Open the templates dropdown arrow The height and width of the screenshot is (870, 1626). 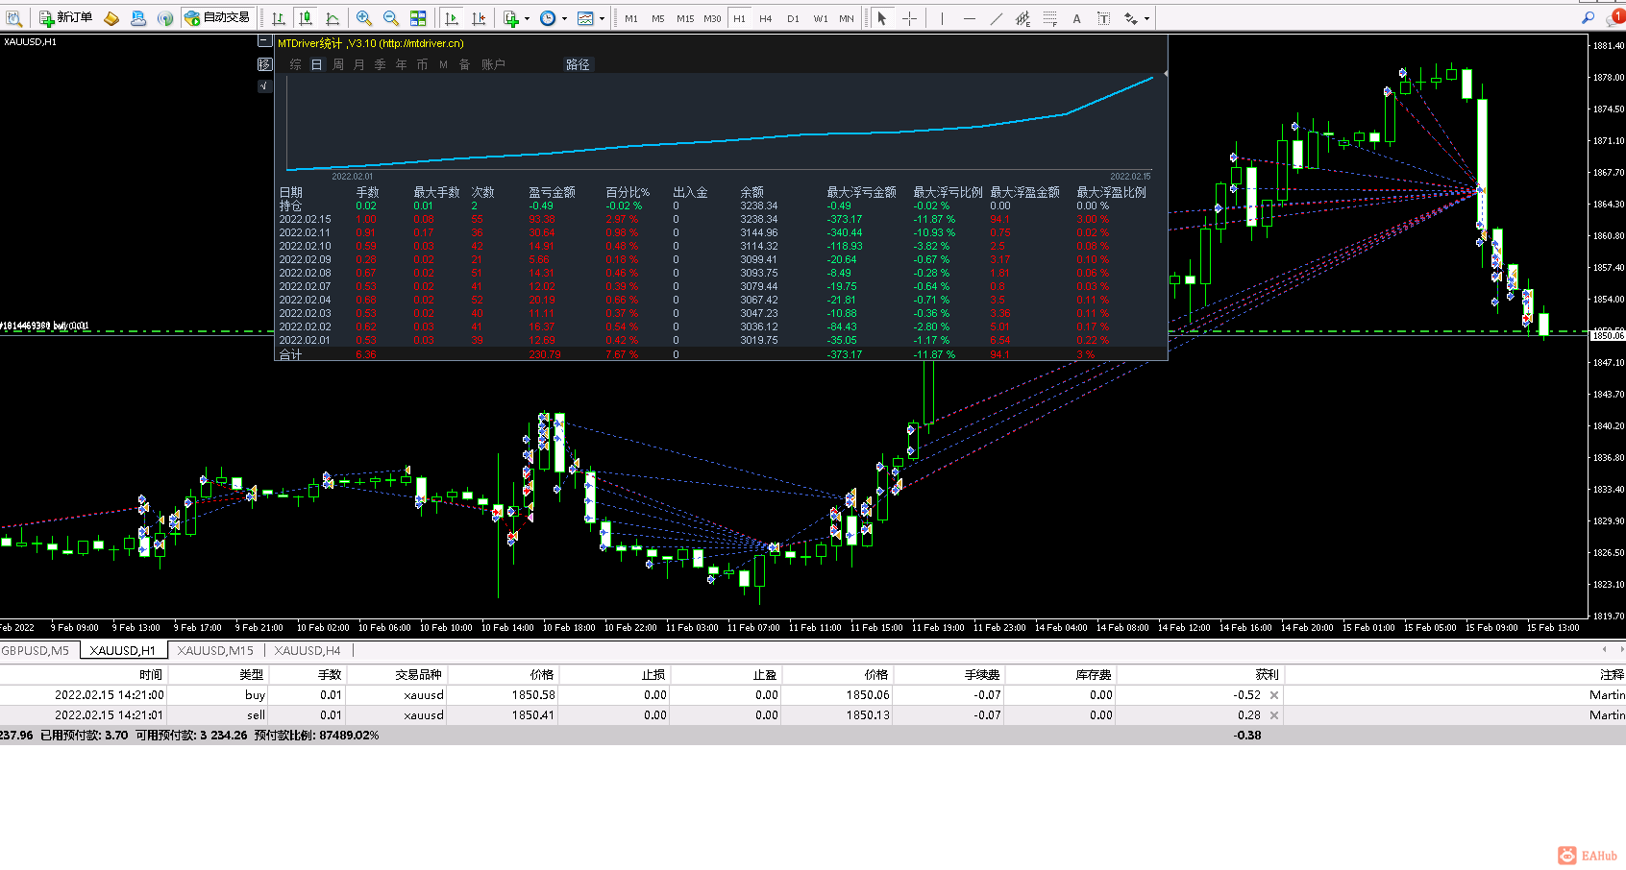pos(602,18)
